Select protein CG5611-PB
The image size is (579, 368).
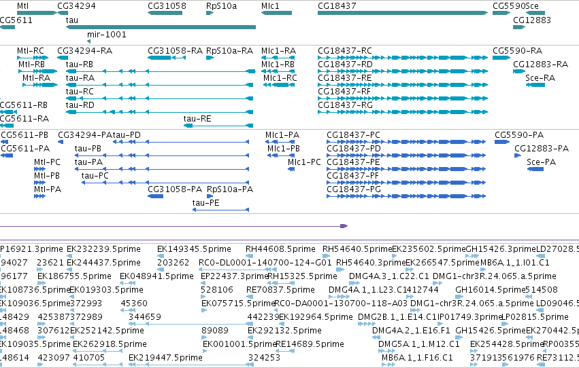click(x=5, y=142)
